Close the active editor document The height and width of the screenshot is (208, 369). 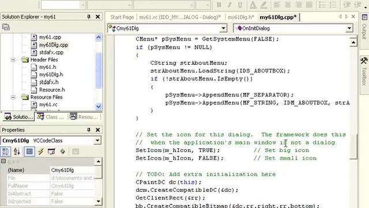(x=353, y=17)
